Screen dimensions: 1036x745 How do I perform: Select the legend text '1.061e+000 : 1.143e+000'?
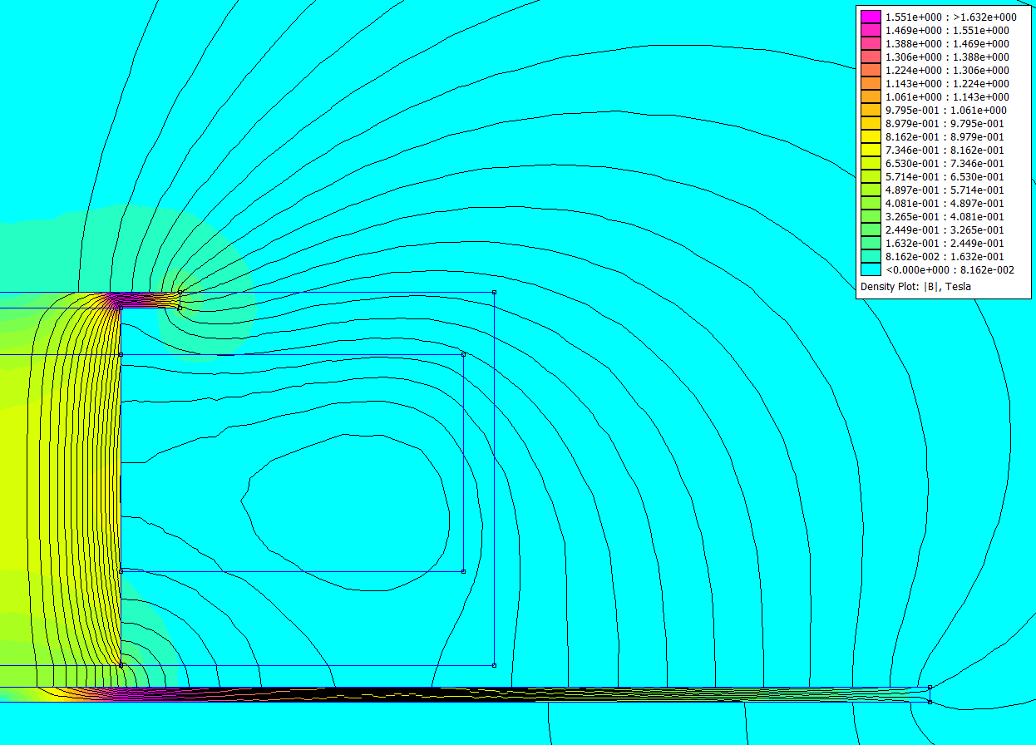947,96
